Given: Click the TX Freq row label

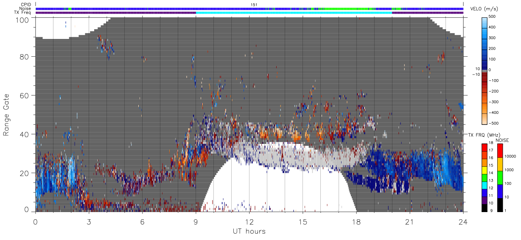Looking at the screenshot, I should click(22, 13).
